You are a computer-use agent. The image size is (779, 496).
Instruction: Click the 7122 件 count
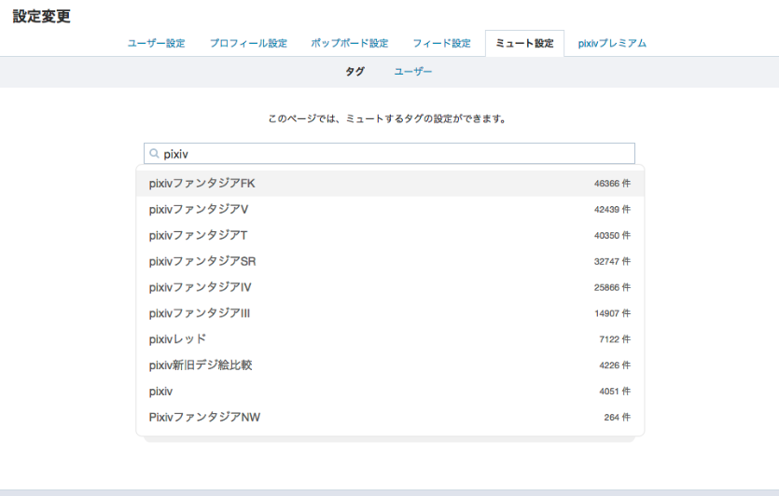pyautogui.click(x=615, y=339)
